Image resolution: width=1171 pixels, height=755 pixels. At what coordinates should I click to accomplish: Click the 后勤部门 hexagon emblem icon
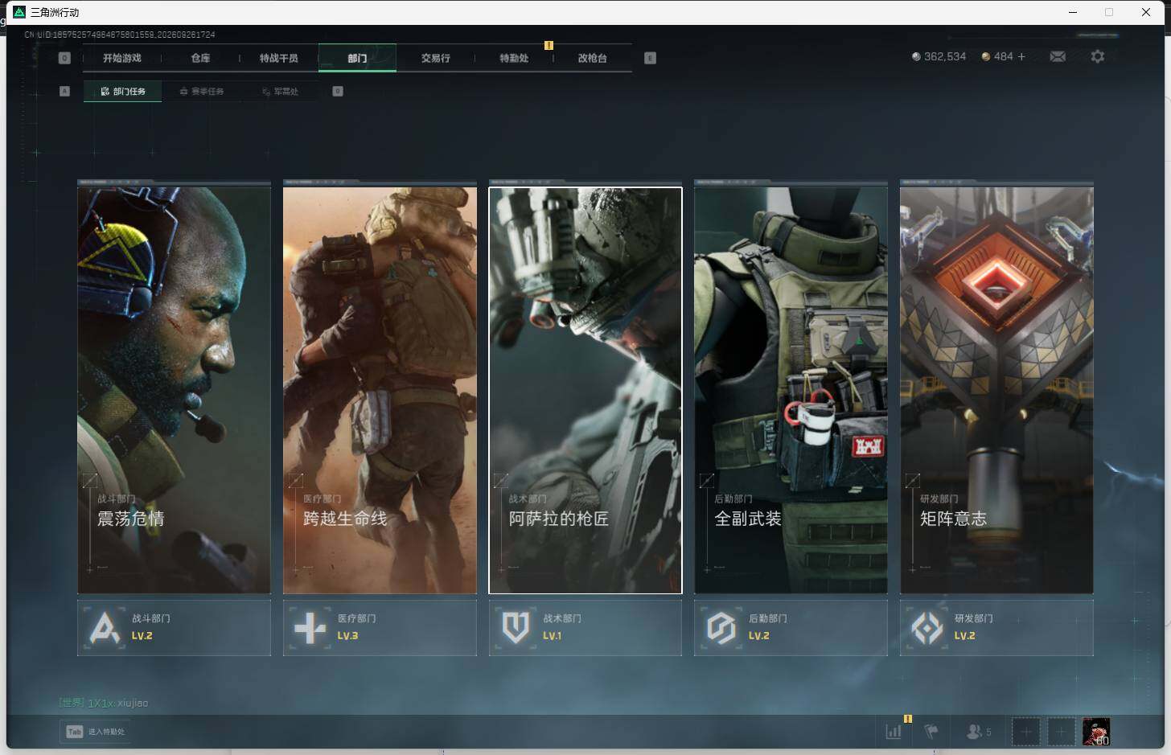pyautogui.click(x=721, y=628)
